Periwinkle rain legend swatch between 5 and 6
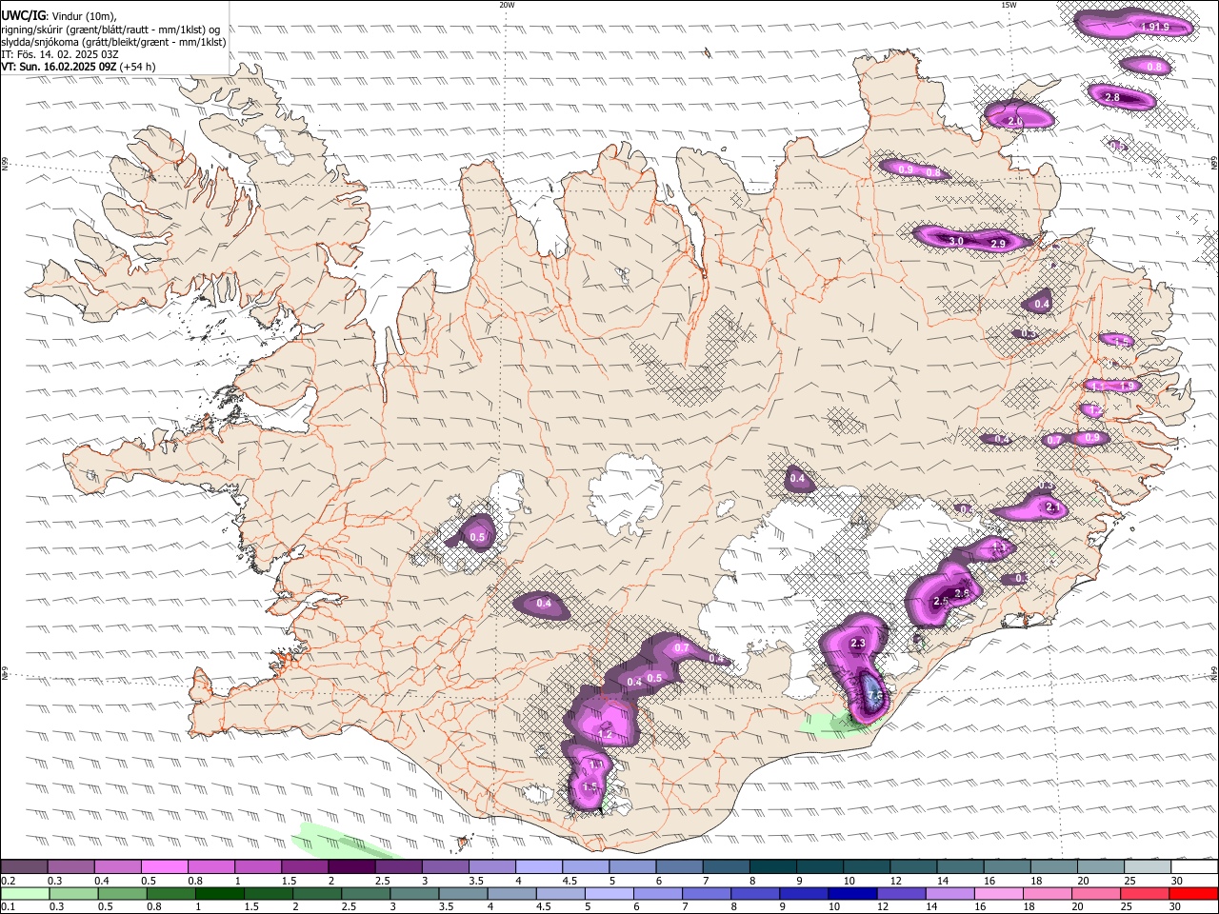Screen dimensions: 1219x914 coord(609,894)
